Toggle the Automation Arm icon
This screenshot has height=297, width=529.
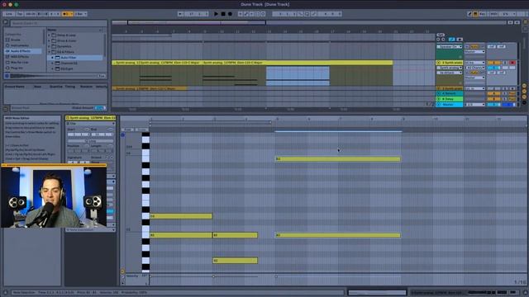[246, 14]
